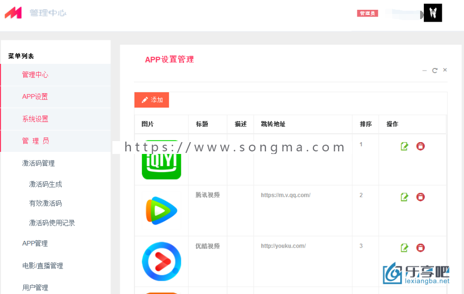Click the 跳转地址 column header
Screen dimensions: 464x294
tap(273, 124)
